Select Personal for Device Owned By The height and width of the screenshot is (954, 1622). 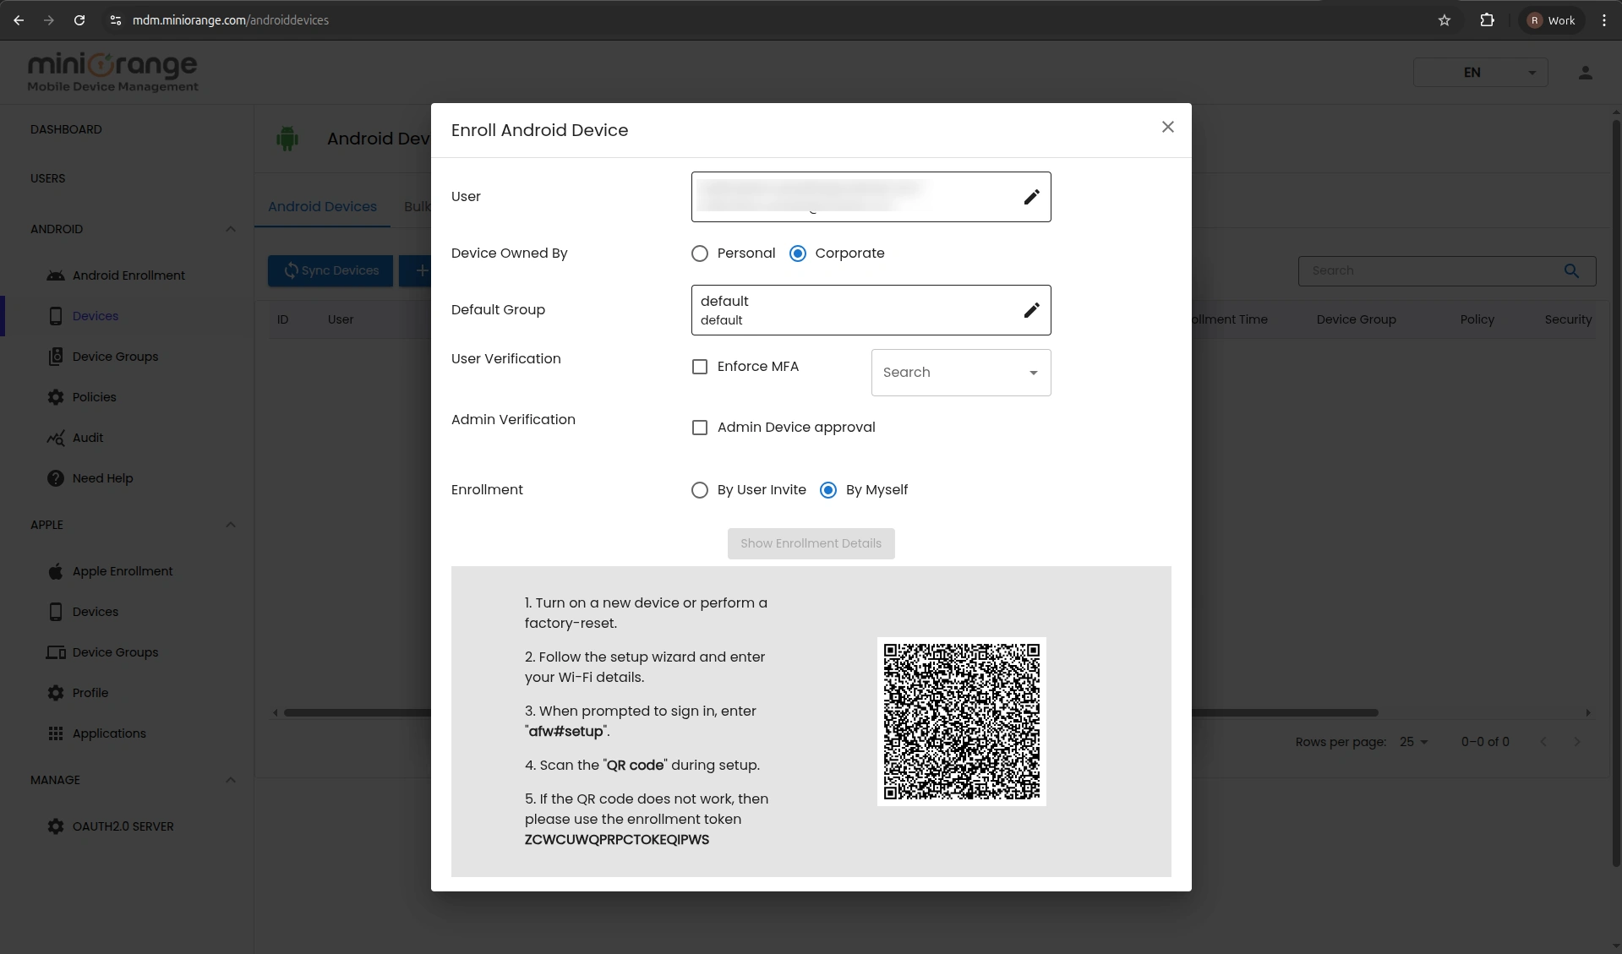[700, 253]
